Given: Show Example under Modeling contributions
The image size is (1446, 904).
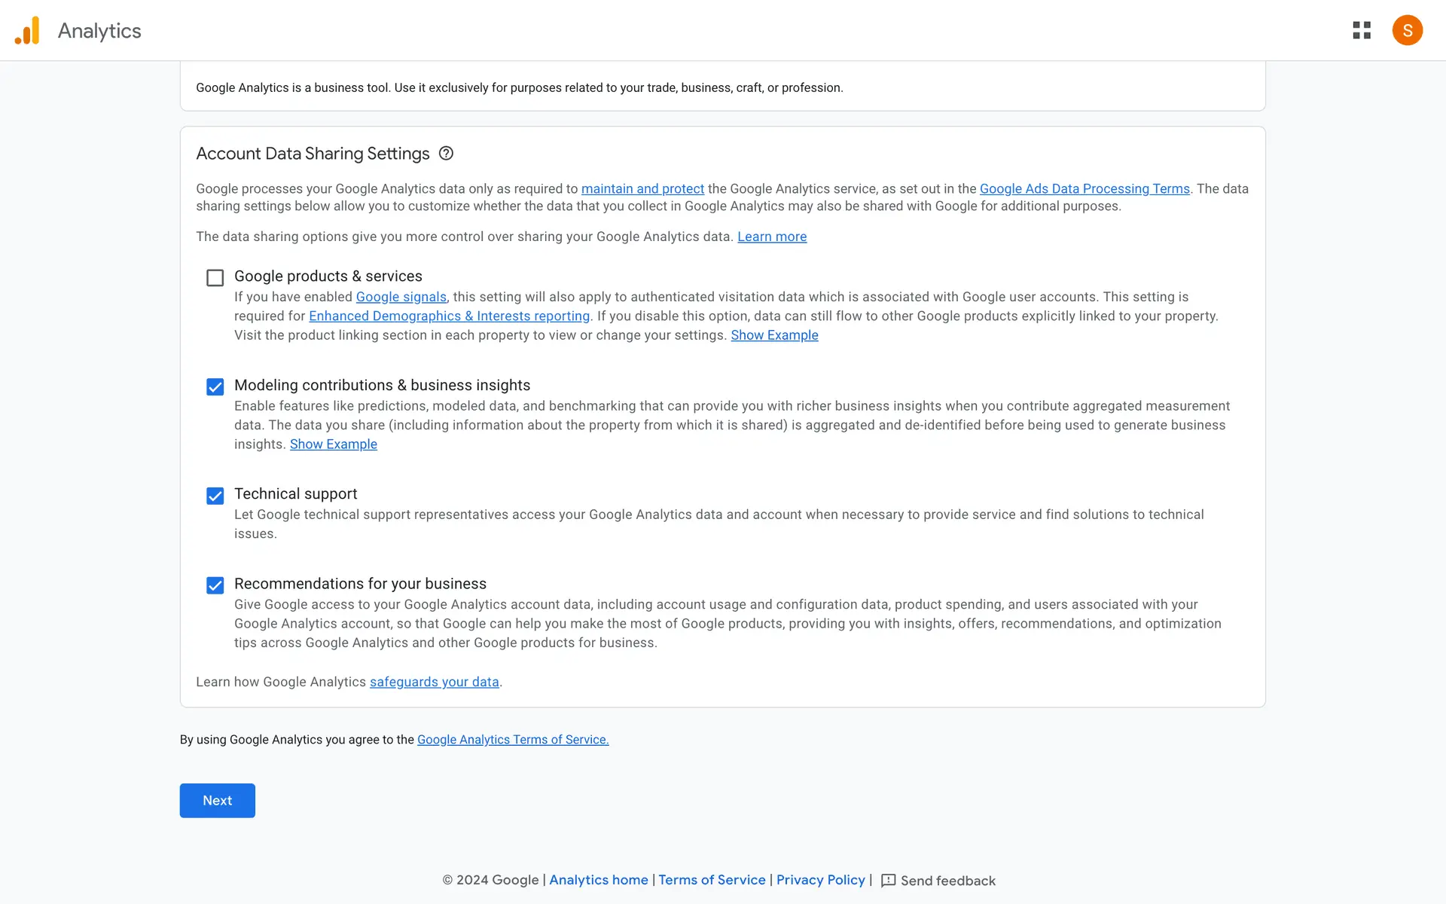Looking at the screenshot, I should click(x=333, y=444).
